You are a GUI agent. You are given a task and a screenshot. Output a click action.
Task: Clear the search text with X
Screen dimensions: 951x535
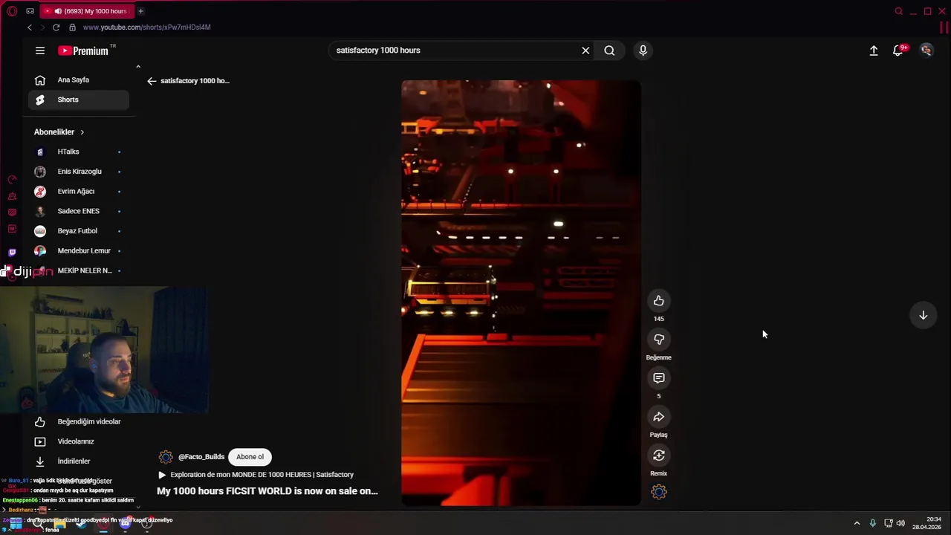click(x=585, y=51)
